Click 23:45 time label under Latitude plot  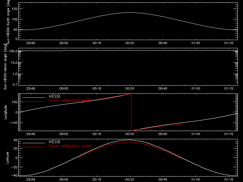[31, 180]
